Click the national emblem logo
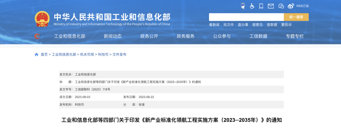This screenshot has width=341, height=133. tap(42, 19)
